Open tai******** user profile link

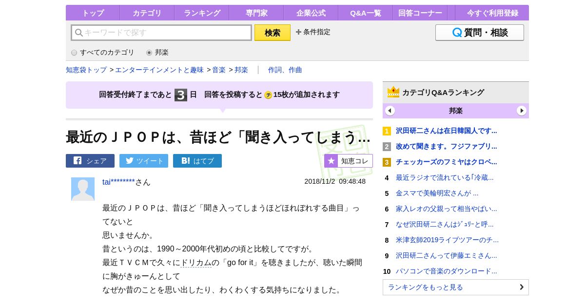[118, 182]
